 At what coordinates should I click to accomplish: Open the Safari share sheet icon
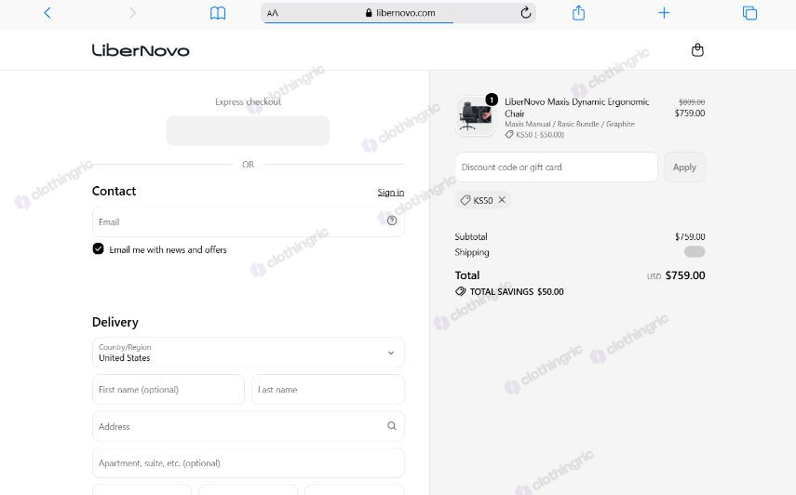pos(579,13)
